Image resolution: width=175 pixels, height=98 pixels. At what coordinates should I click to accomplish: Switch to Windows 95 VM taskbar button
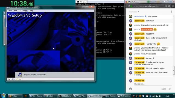[95, 96]
